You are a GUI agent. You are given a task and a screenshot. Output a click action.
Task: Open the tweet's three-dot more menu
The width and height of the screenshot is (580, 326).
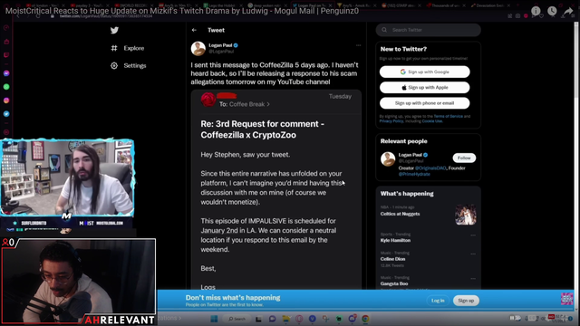coord(358,45)
